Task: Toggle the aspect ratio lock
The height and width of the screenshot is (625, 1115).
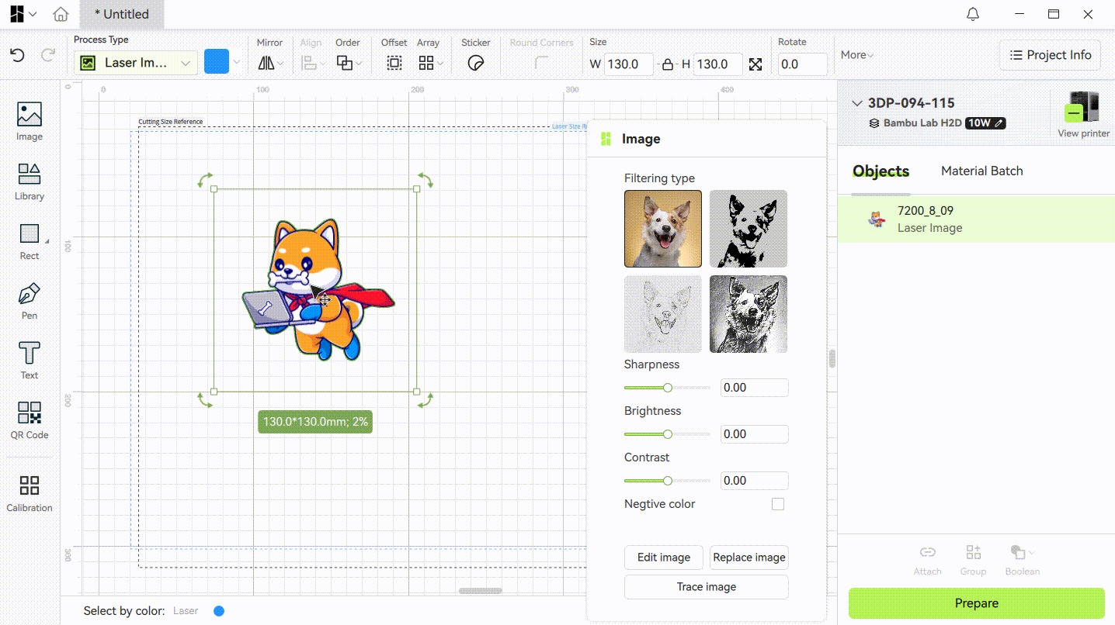Action: (x=667, y=64)
